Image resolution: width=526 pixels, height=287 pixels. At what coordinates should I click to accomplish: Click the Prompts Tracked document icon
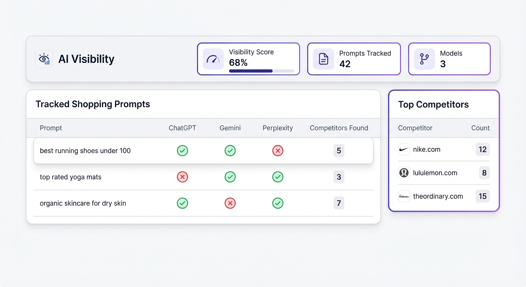[x=324, y=59]
